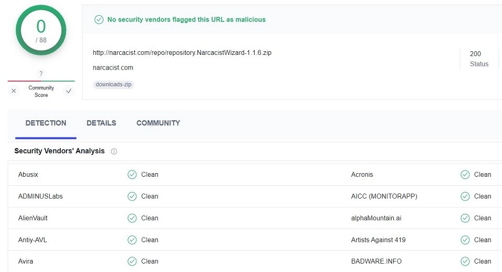This screenshot has height=272, width=502.
Task: Select the Avira vendor name
Action: tap(26, 262)
